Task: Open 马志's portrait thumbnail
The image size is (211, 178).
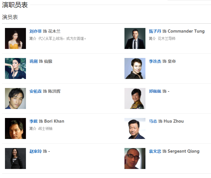Action: [135, 128]
